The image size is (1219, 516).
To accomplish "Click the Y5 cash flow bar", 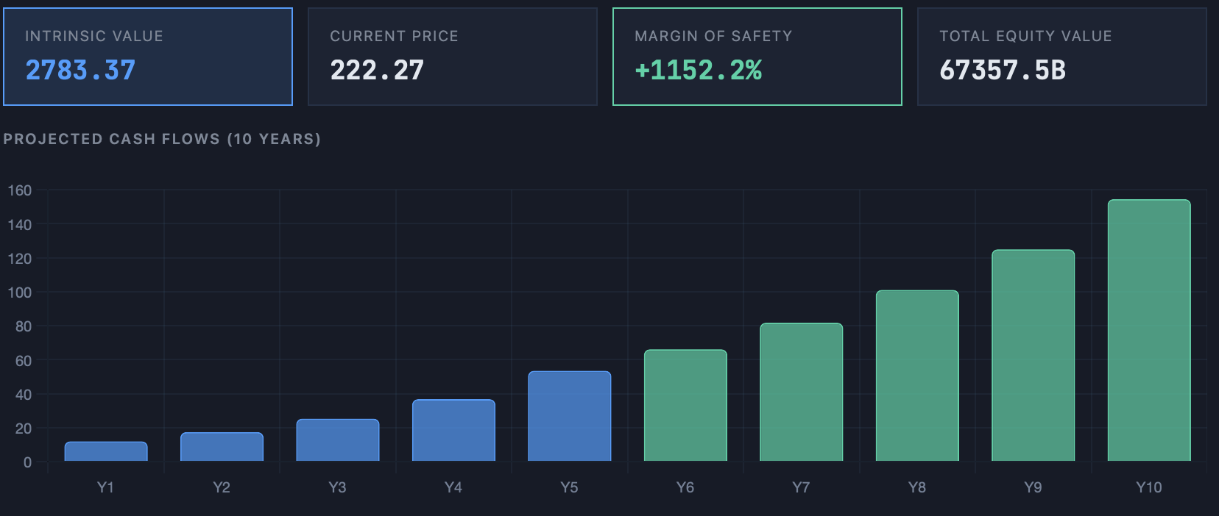I will [x=570, y=416].
